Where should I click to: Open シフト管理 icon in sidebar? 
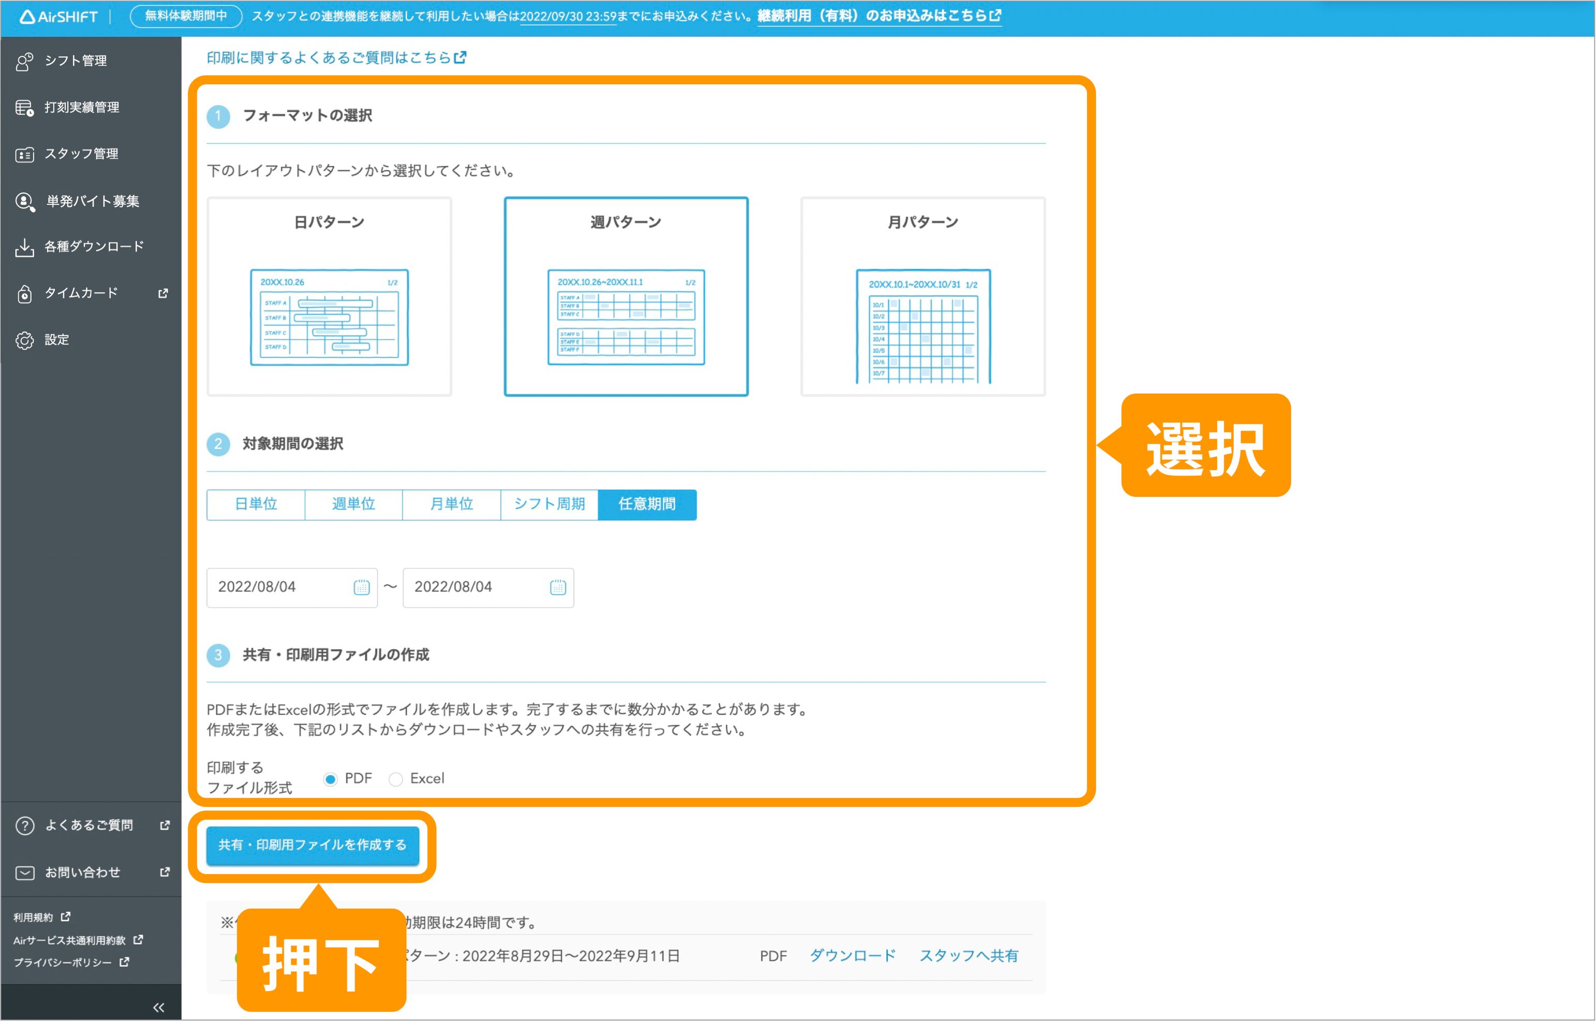[x=24, y=61]
